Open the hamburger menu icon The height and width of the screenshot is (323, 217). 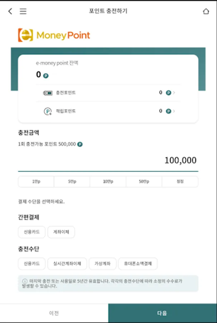(23, 11)
